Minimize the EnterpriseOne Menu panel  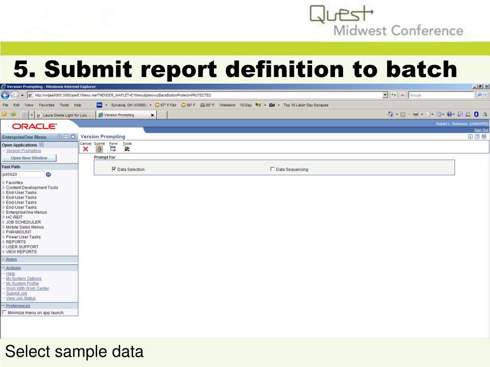coord(66,137)
